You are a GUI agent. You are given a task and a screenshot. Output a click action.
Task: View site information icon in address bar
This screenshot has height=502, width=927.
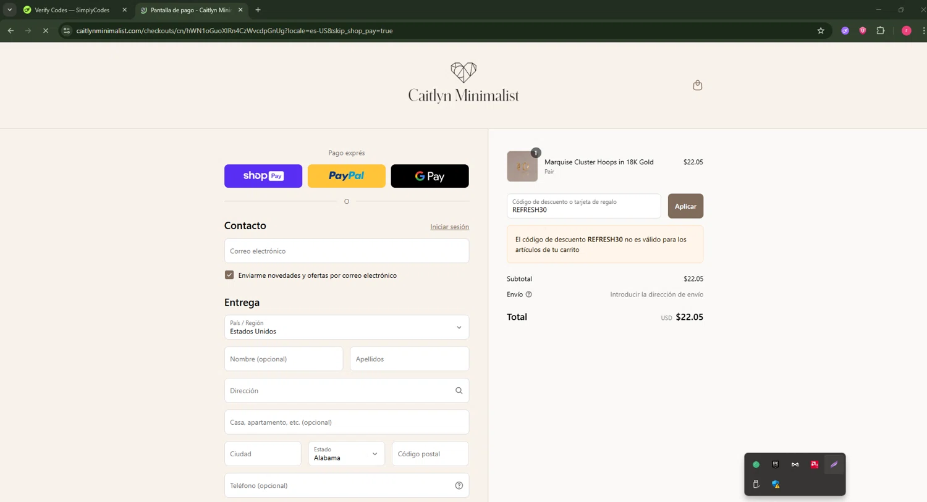click(67, 30)
